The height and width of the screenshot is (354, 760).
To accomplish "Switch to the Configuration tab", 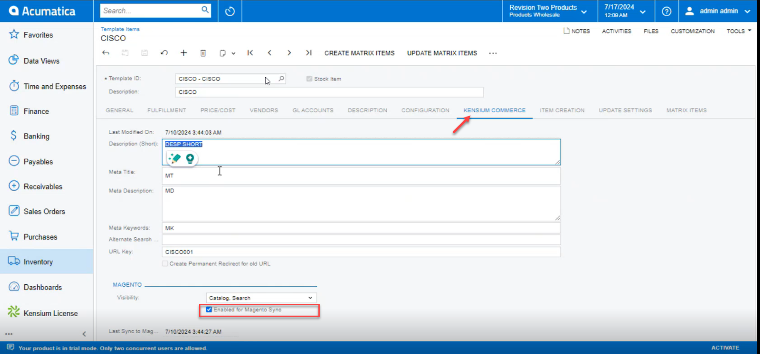I will pos(425,110).
